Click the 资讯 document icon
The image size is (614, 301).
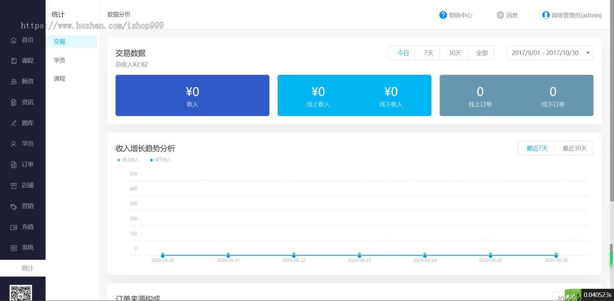click(x=14, y=102)
